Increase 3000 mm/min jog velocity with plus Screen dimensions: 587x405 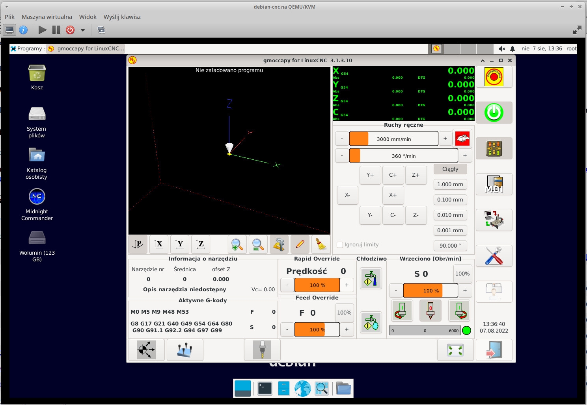[445, 139]
